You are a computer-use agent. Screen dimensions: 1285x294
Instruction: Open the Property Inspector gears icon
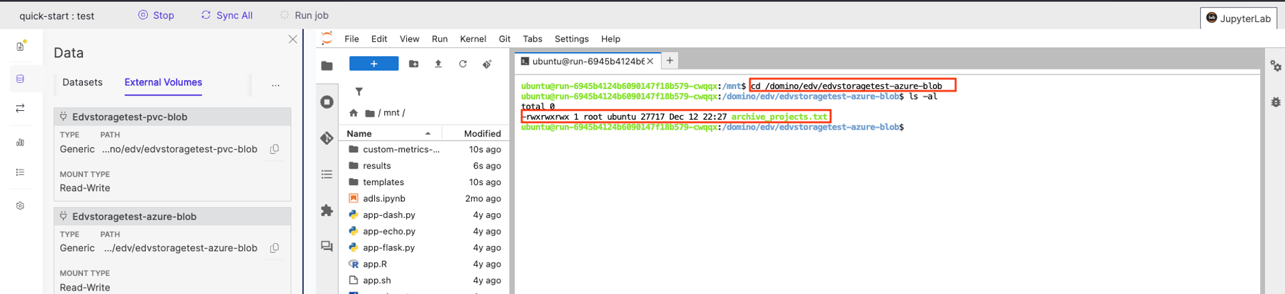pyautogui.click(x=1276, y=65)
